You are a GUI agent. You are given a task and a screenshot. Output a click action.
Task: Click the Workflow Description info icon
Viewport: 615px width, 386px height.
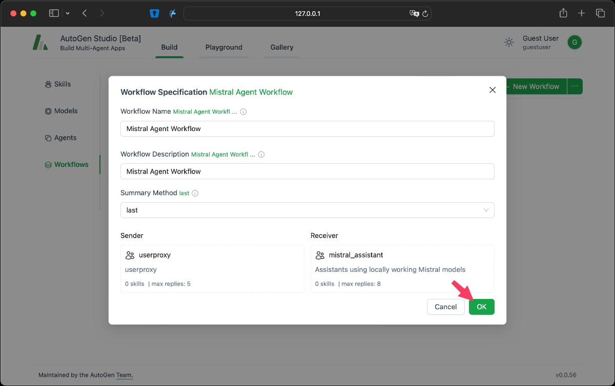point(261,154)
